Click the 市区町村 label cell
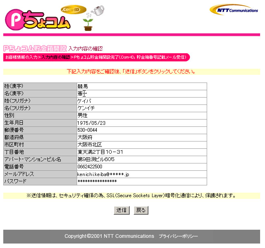265x248 pixels. (40, 145)
